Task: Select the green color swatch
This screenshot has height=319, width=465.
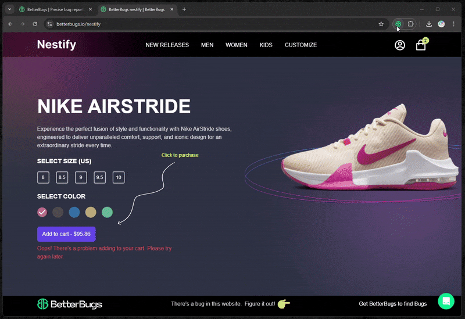Action: pyautogui.click(x=107, y=212)
